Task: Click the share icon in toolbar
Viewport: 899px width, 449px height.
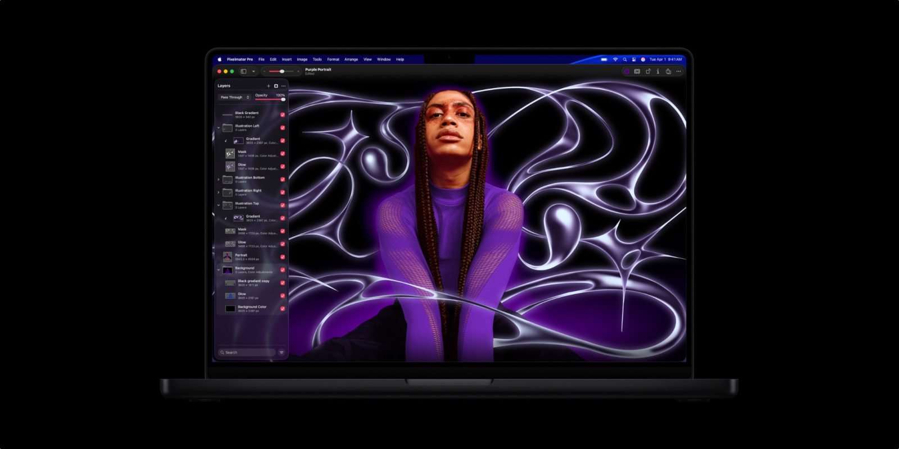Action: pyautogui.click(x=668, y=71)
